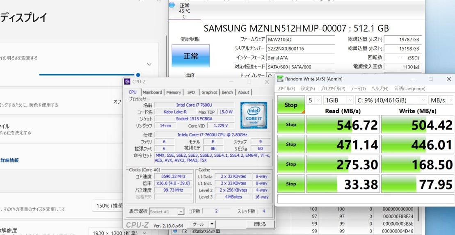The height and width of the screenshot is (235, 455).
Task: Click the Read (MB/s) column header
Action: click(343, 111)
